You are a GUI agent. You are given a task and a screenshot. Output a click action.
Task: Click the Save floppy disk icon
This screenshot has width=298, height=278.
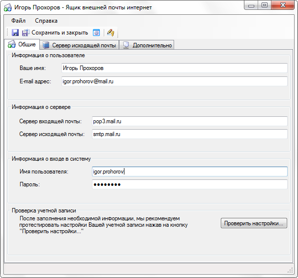[x=15, y=33]
